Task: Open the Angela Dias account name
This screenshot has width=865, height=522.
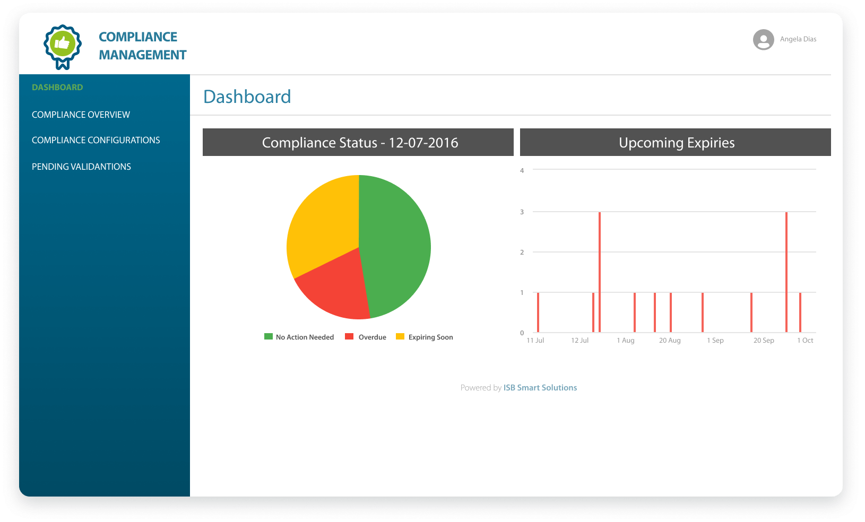Action: [798, 39]
